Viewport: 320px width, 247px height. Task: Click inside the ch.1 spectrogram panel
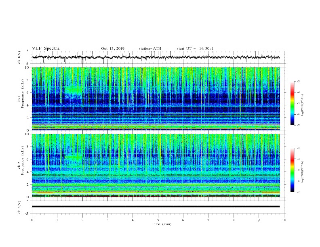click(x=156, y=98)
